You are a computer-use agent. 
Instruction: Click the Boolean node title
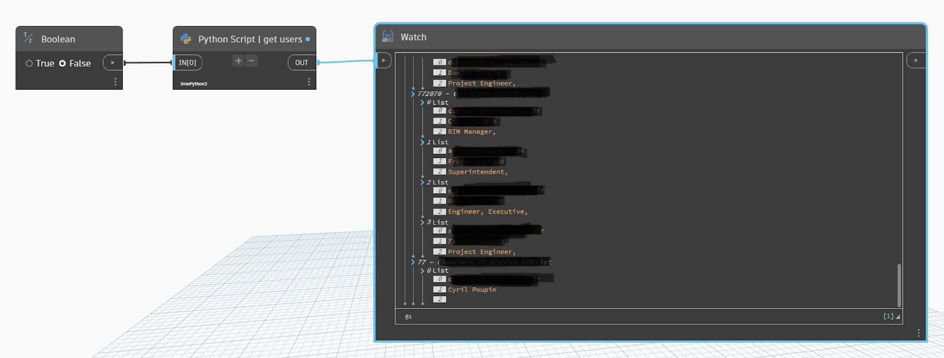(x=58, y=40)
